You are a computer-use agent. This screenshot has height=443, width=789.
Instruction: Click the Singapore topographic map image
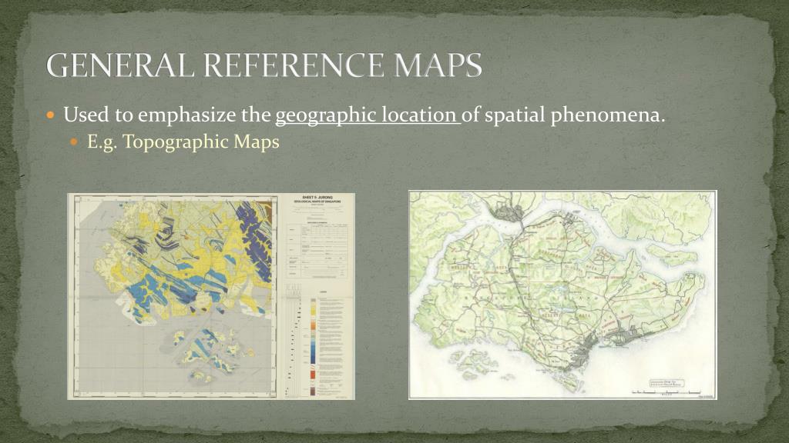pos(562,295)
